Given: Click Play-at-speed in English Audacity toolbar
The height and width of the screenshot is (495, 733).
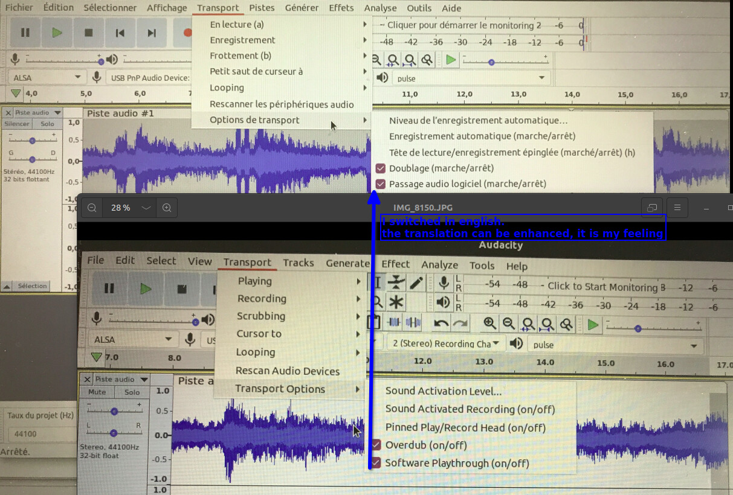Looking at the screenshot, I should pos(593,325).
